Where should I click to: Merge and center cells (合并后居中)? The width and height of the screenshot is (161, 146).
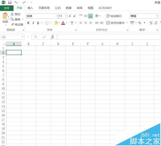[116, 23]
